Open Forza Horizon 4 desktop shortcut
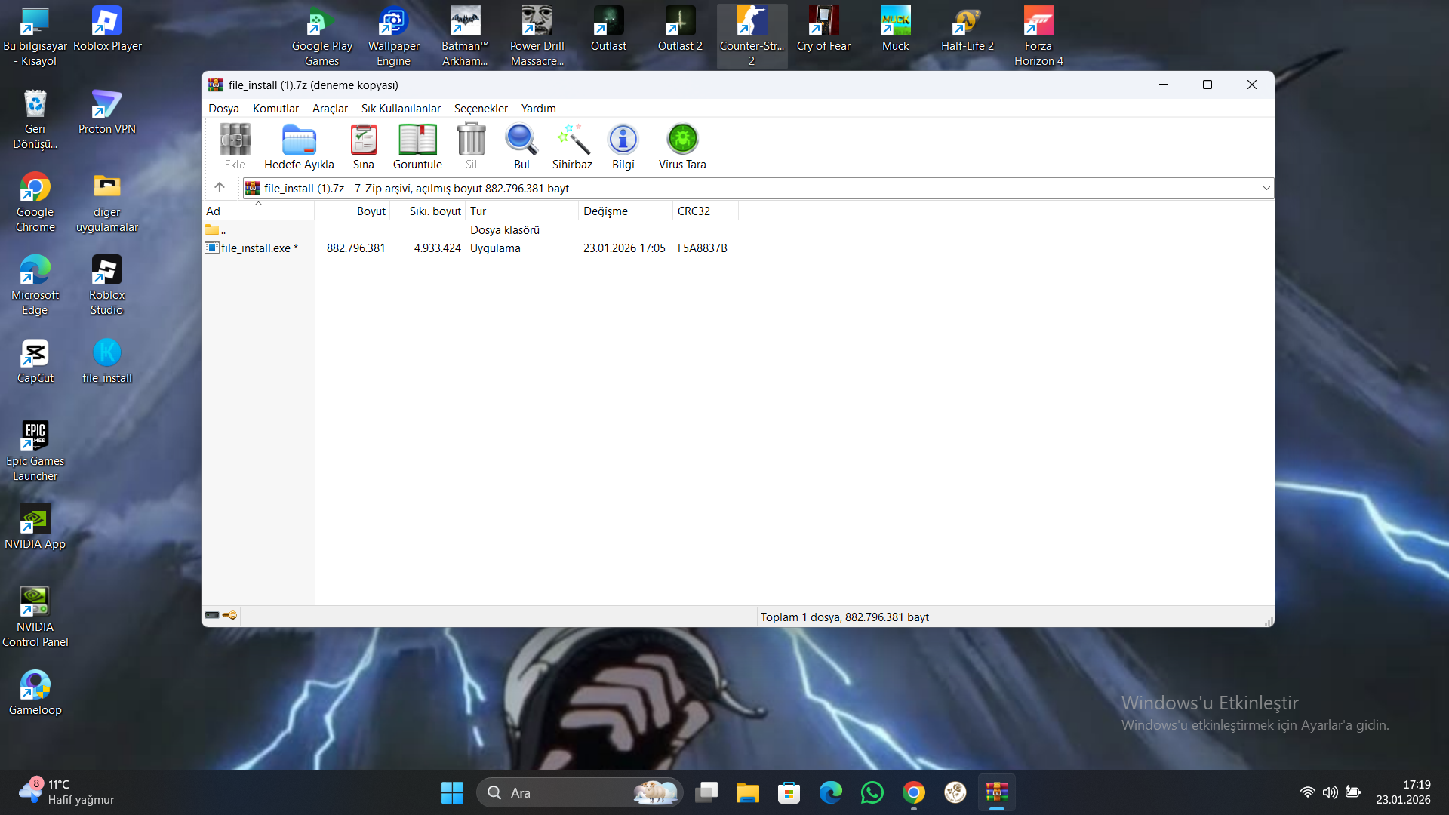The image size is (1449, 815). point(1038,36)
